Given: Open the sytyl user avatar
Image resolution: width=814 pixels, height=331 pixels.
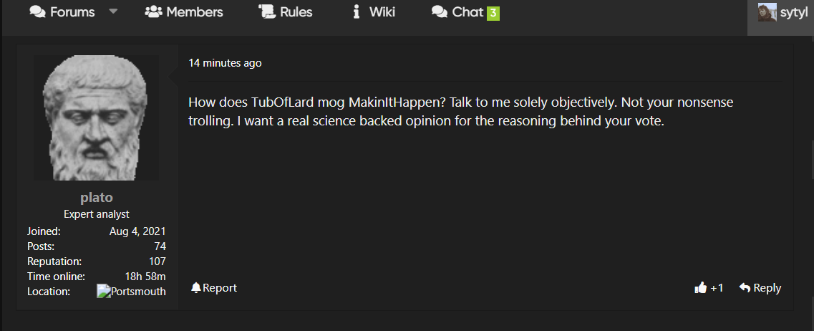Looking at the screenshot, I should point(767,12).
